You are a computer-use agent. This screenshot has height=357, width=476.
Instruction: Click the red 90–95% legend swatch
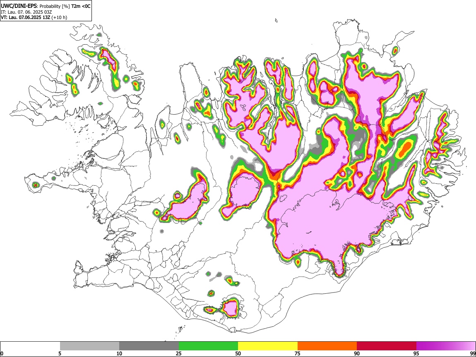pos(387,346)
